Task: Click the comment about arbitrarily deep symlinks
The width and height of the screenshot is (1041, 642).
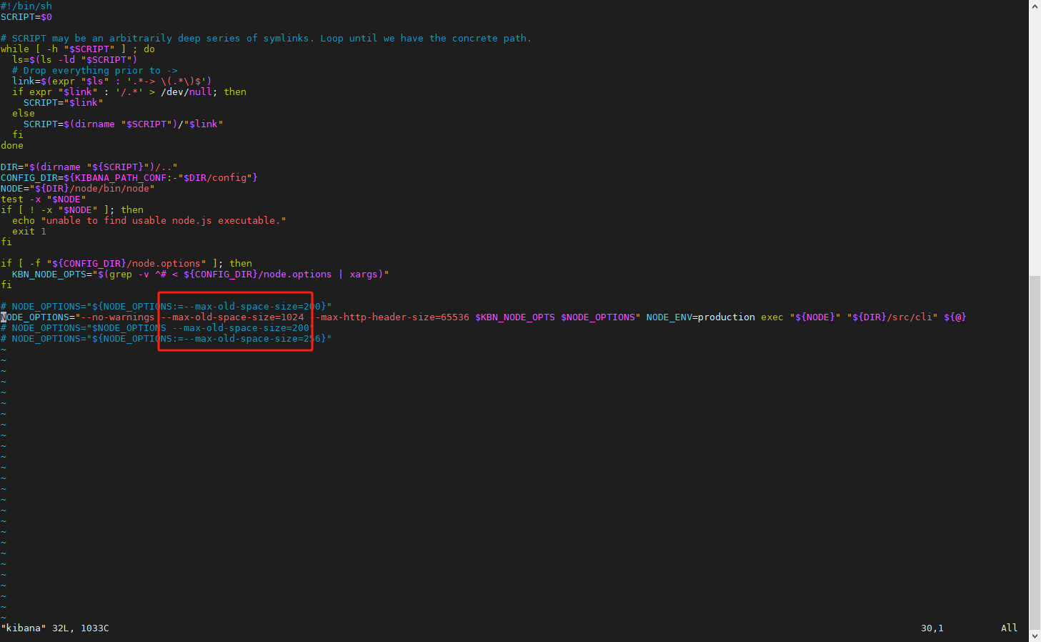Action: coord(266,38)
